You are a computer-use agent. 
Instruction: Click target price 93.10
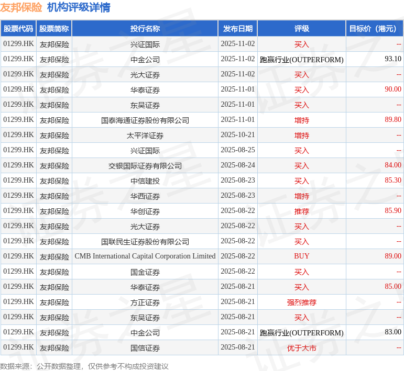393,59
